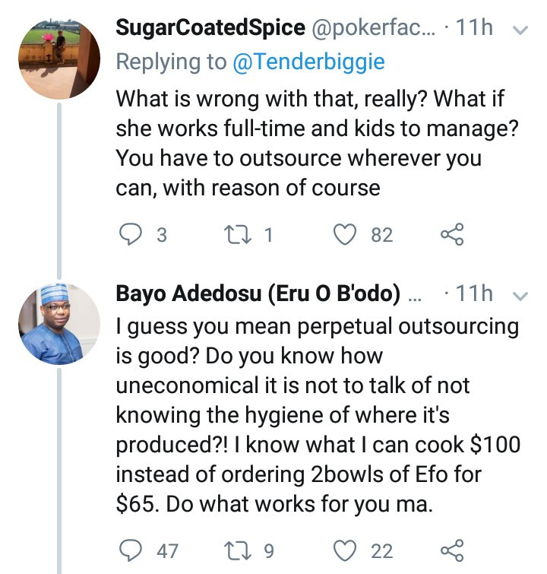Open tweet text about outsourcing wherever you can
The height and width of the screenshot is (574, 547).
[318, 143]
